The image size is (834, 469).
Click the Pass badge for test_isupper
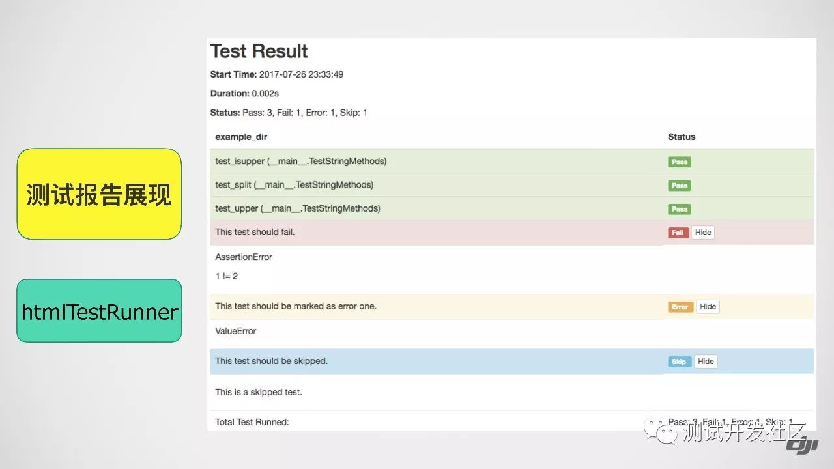click(x=679, y=162)
